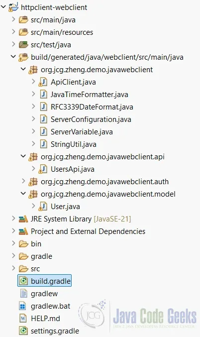Image resolution: width=200 pixels, height=337 pixels.
Task: Click the HELP.md file icon
Action: pyautogui.click(x=23, y=319)
